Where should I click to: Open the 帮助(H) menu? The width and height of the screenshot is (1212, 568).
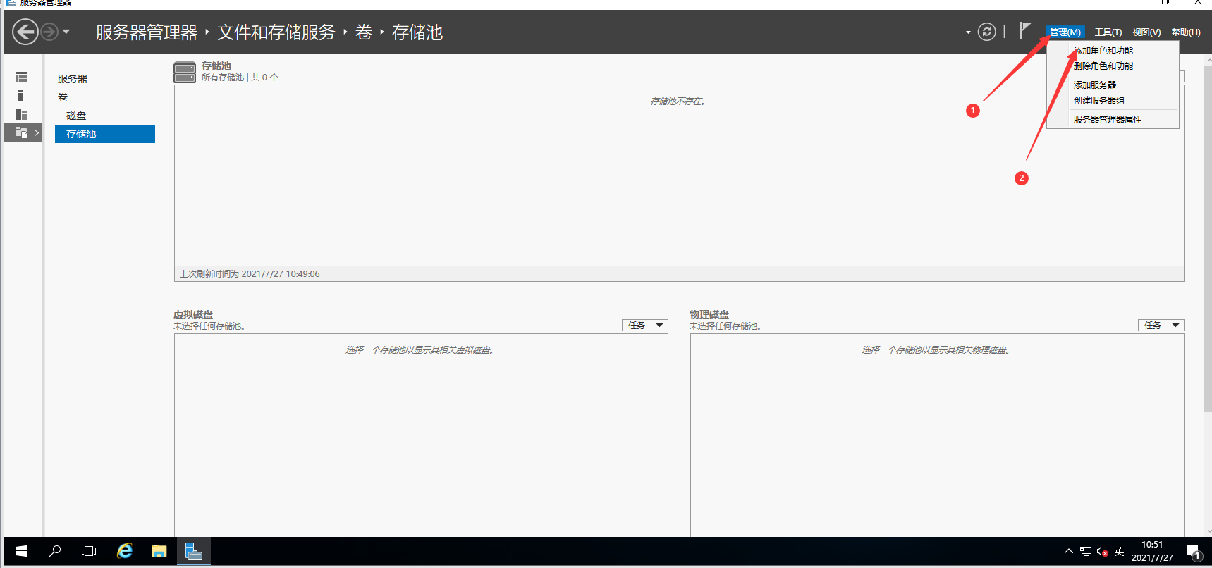click(1186, 32)
